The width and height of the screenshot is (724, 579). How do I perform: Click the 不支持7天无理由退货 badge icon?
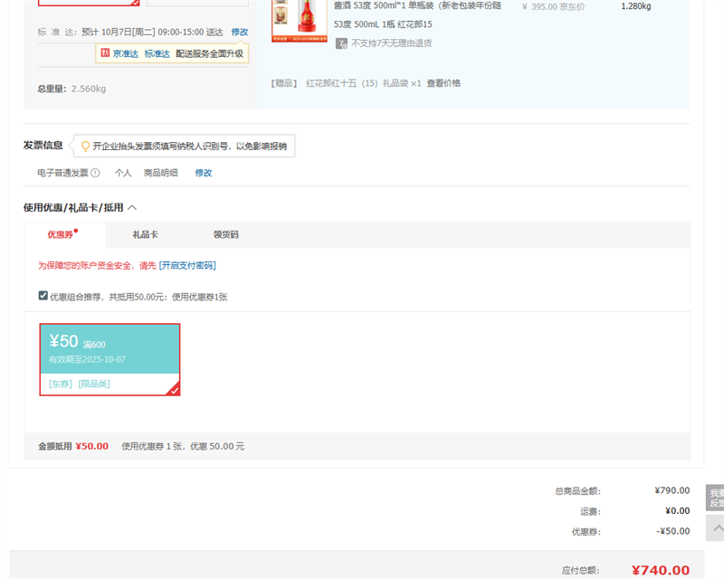click(341, 43)
